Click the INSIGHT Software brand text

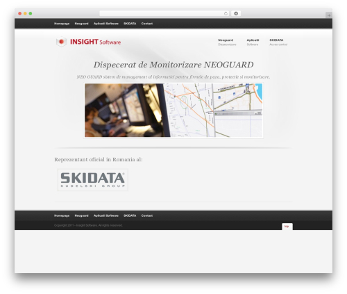(95, 42)
